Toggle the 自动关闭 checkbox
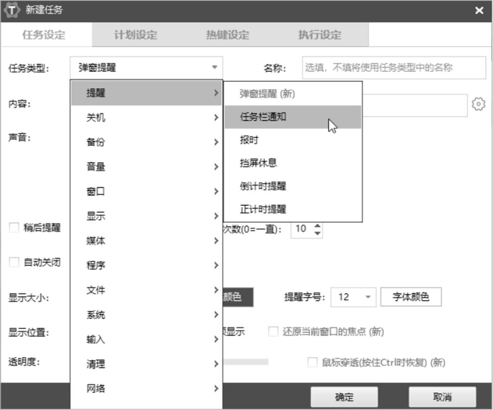 [x=14, y=262]
